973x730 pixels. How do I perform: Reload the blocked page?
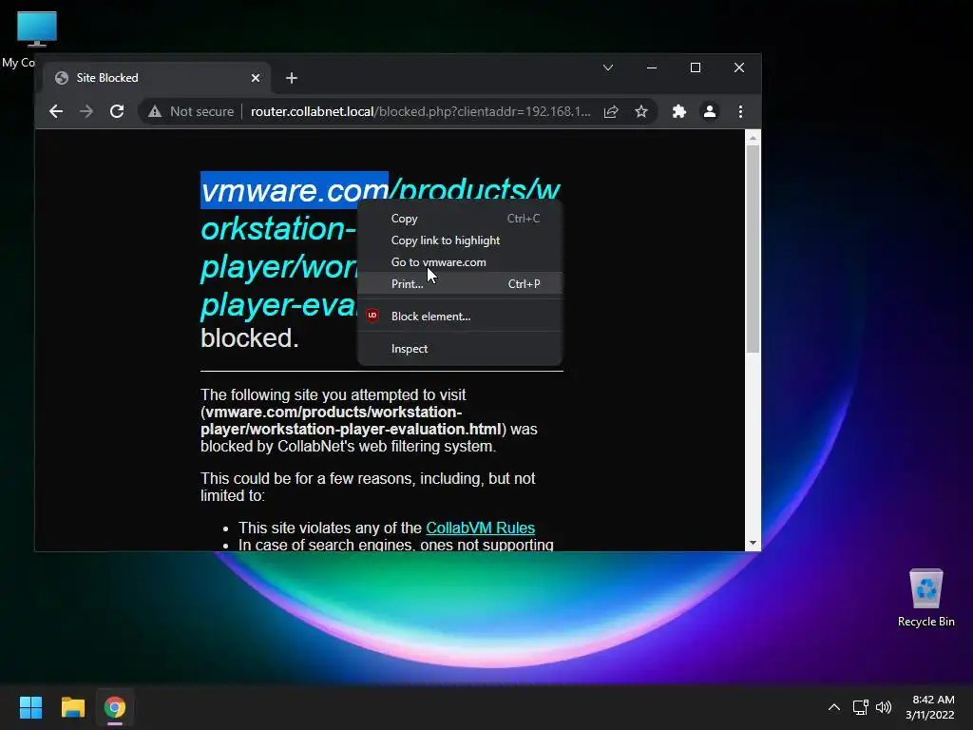tap(117, 112)
